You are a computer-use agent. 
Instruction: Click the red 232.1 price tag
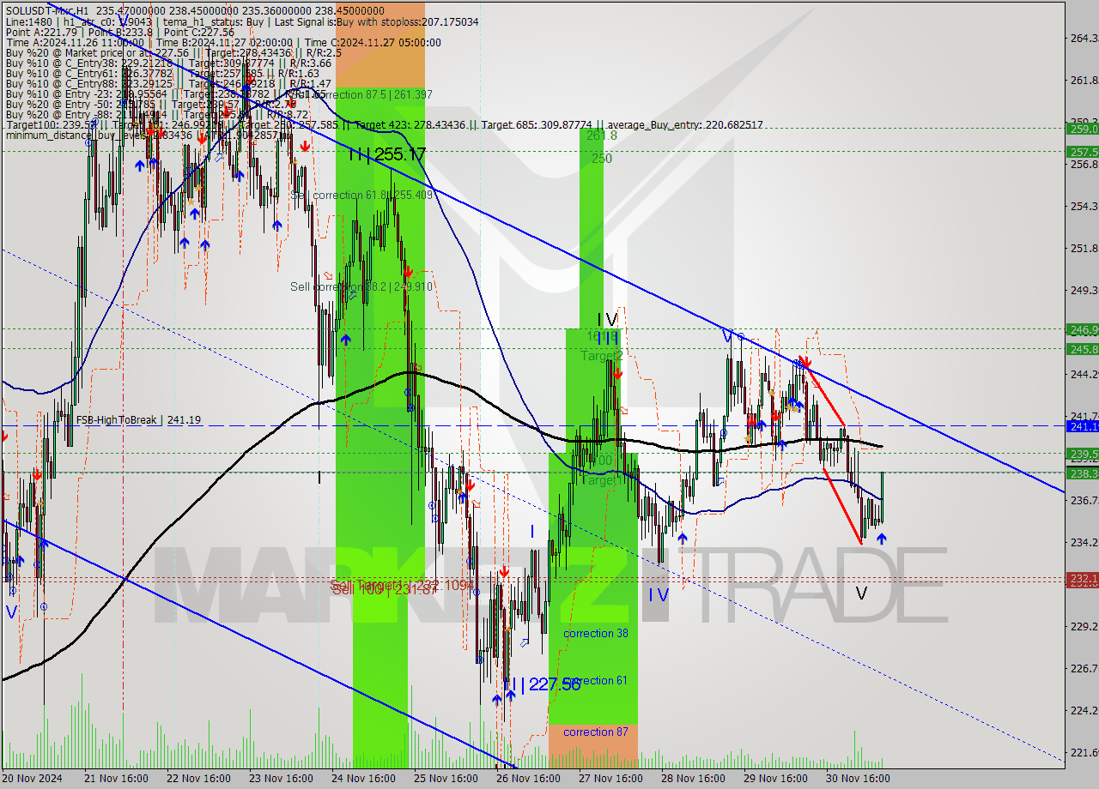coord(1083,580)
